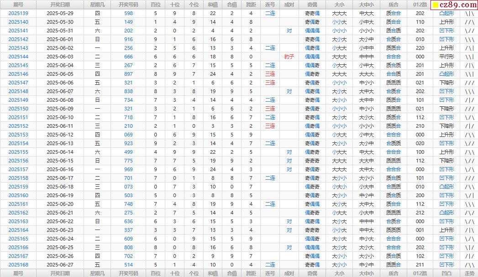
Task: Click 小小小 in row 2025152 大中小 column
Action: click(x=366, y=126)
